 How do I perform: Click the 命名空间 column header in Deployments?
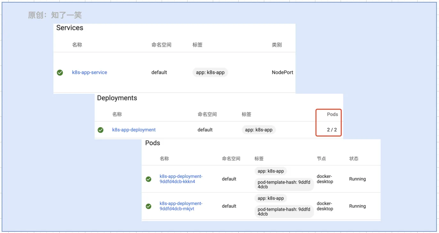tap(207, 114)
